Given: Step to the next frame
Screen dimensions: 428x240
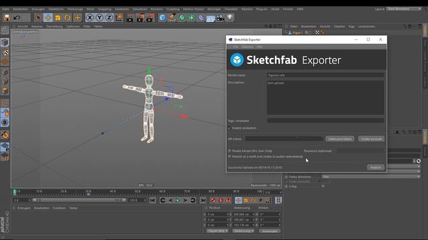Looking at the screenshot, I should coord(185,200).
